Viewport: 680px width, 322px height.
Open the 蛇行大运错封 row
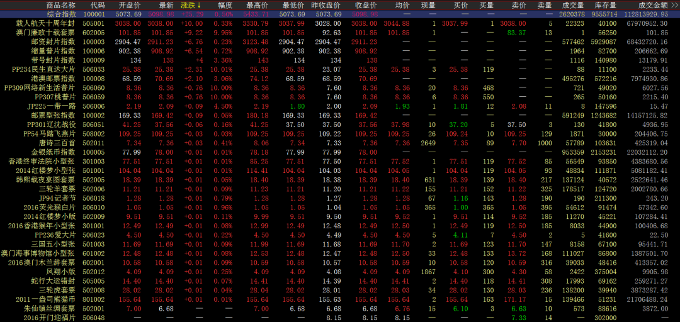(x=340, y=280)
